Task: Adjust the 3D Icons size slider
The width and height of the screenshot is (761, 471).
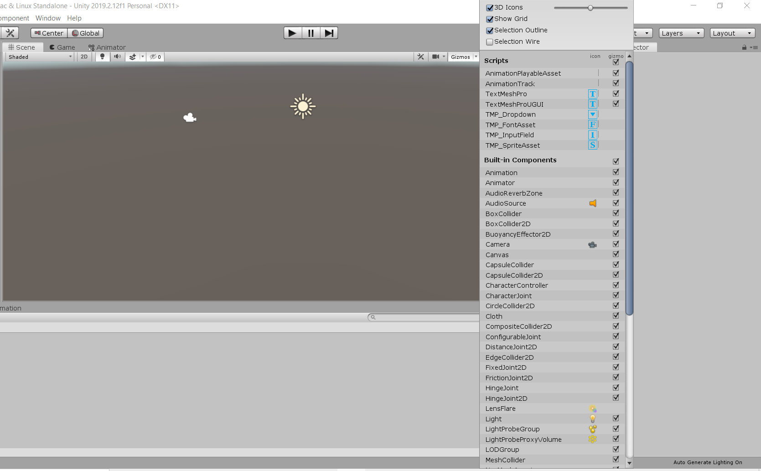Action: [590, 8]
